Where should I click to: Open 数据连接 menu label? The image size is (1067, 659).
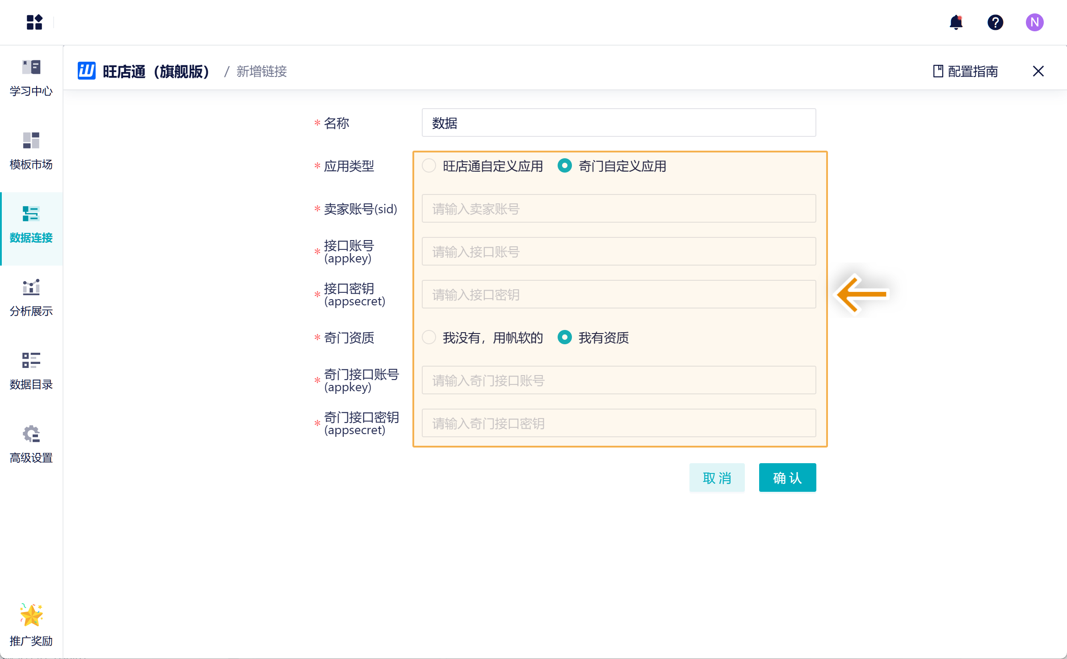31,238
